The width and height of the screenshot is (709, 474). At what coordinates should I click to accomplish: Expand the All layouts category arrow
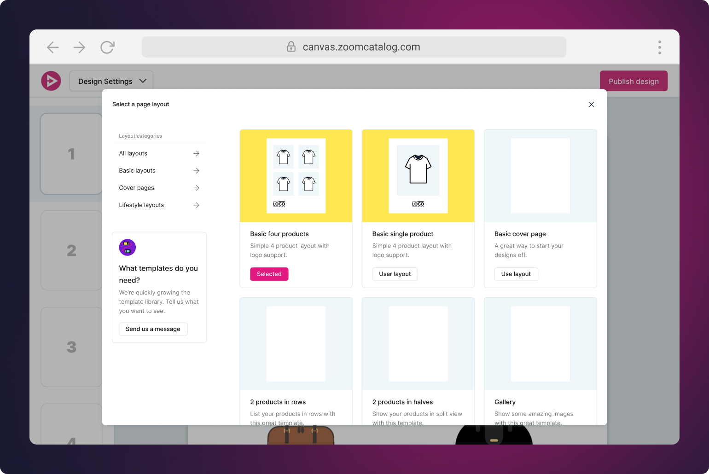click(x=197, y=154)
